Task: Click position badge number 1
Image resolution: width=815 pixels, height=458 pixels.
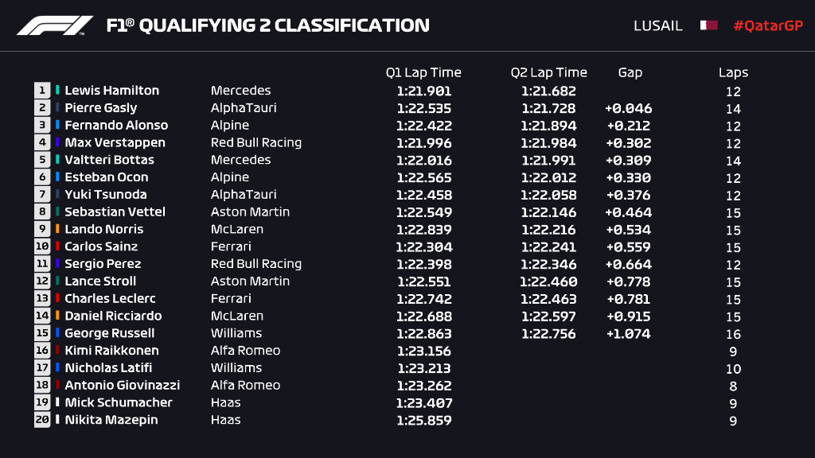Action: click(42, 91)
